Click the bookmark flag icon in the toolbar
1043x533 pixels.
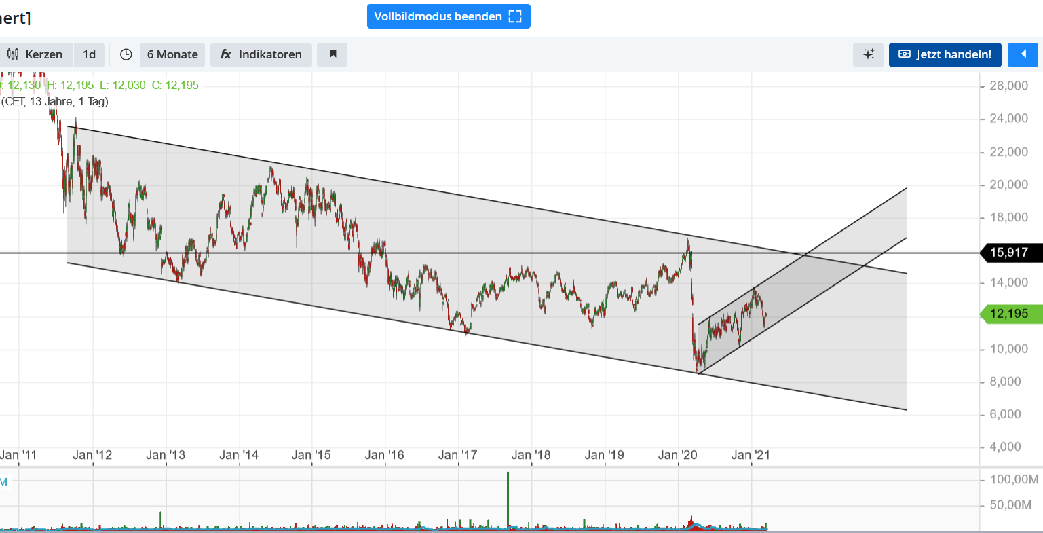(332, 54)
